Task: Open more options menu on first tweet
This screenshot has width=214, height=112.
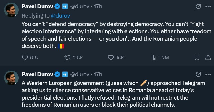Action: coord(208,6)
